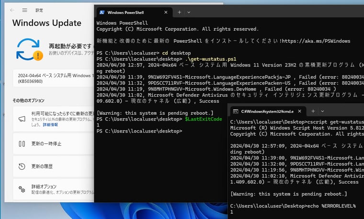Click the 詳細情報 link

pyautogui.click(x=50, y=125)
